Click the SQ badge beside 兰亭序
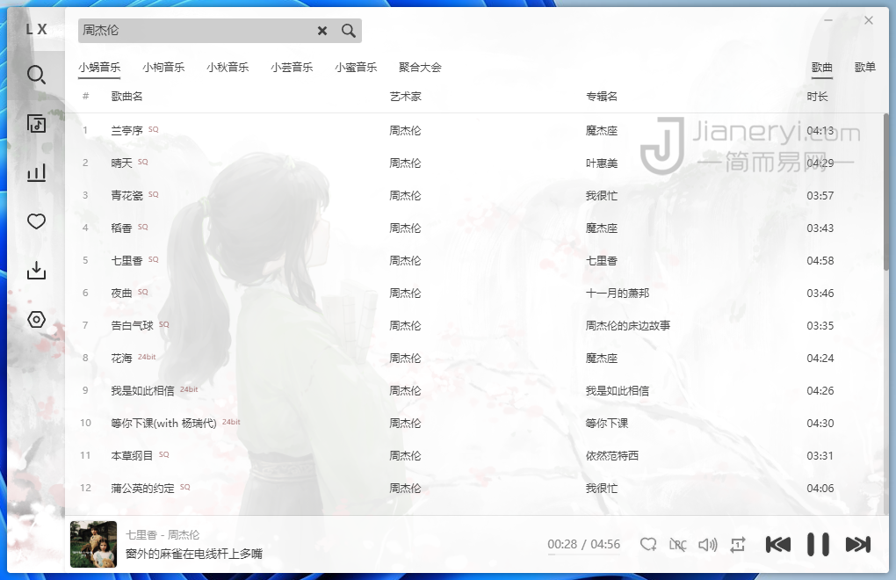 [153, 129]
